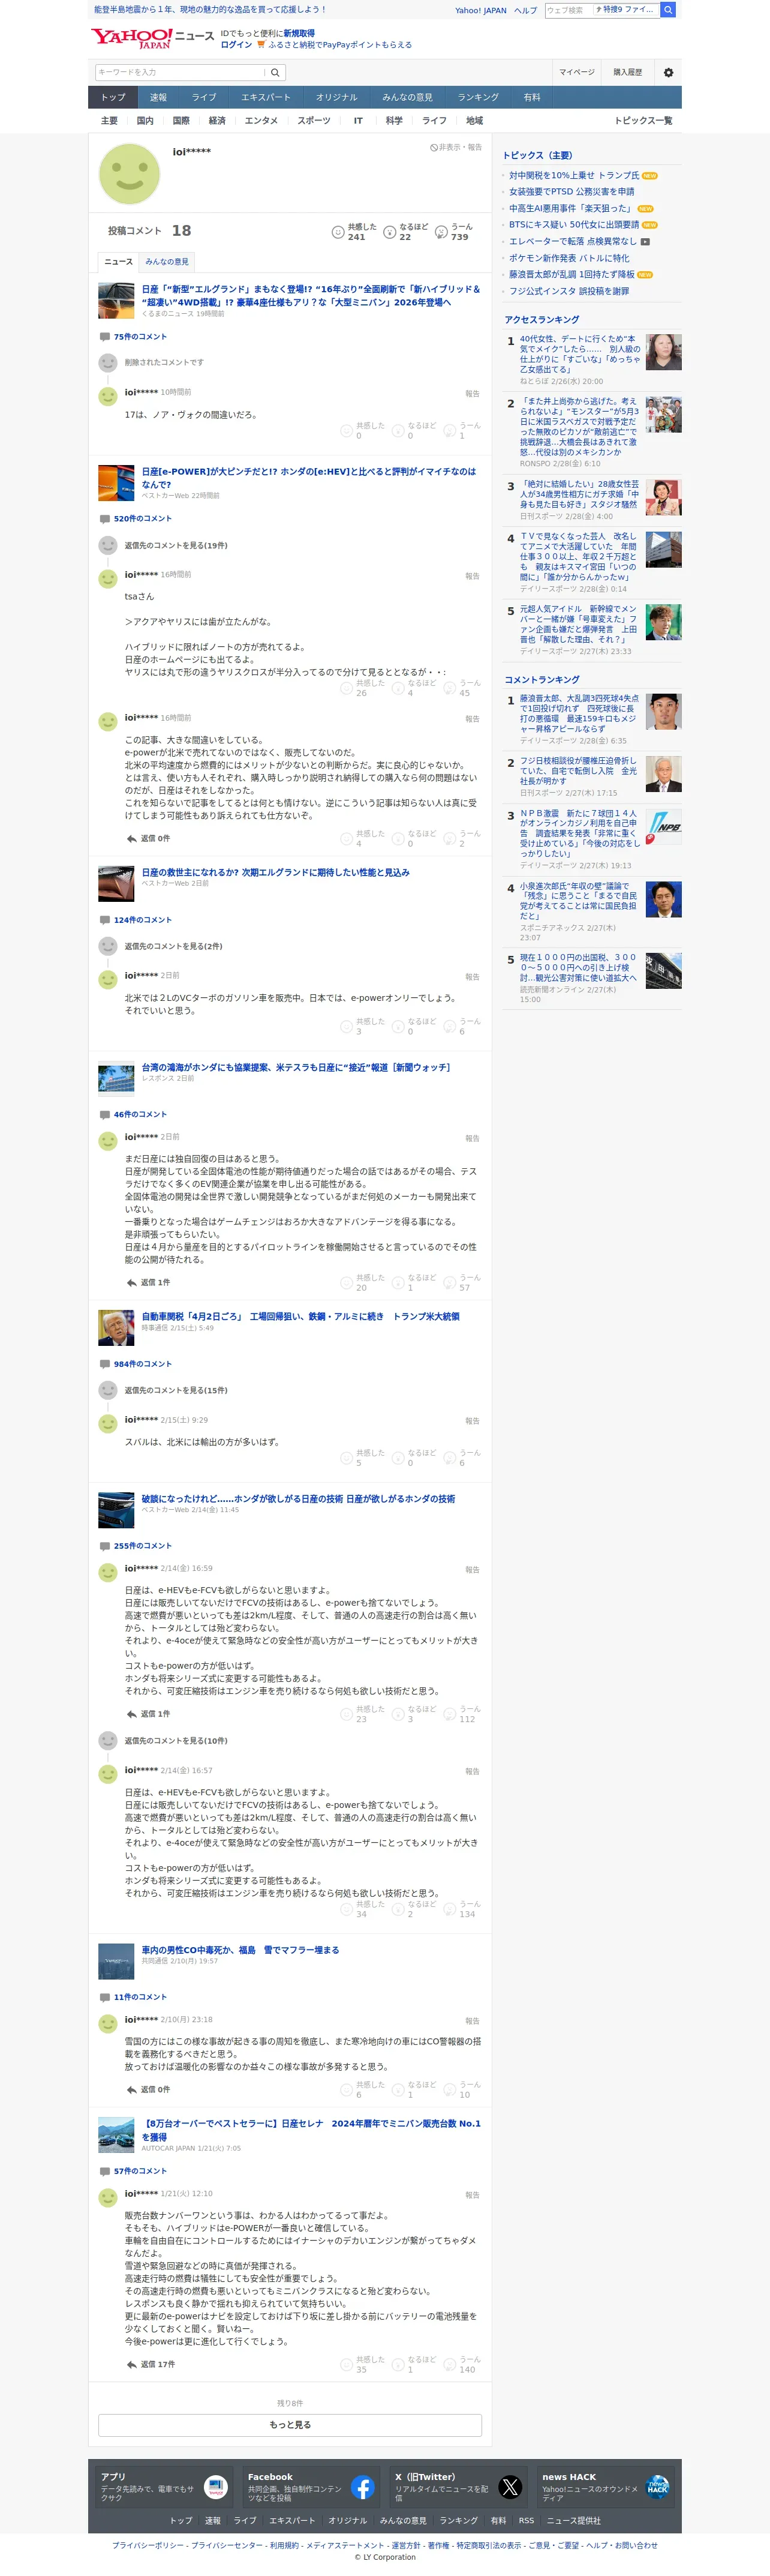Select the スポーツ category
This screenshot has width=770, height=2576.
(x=314, y=120)
